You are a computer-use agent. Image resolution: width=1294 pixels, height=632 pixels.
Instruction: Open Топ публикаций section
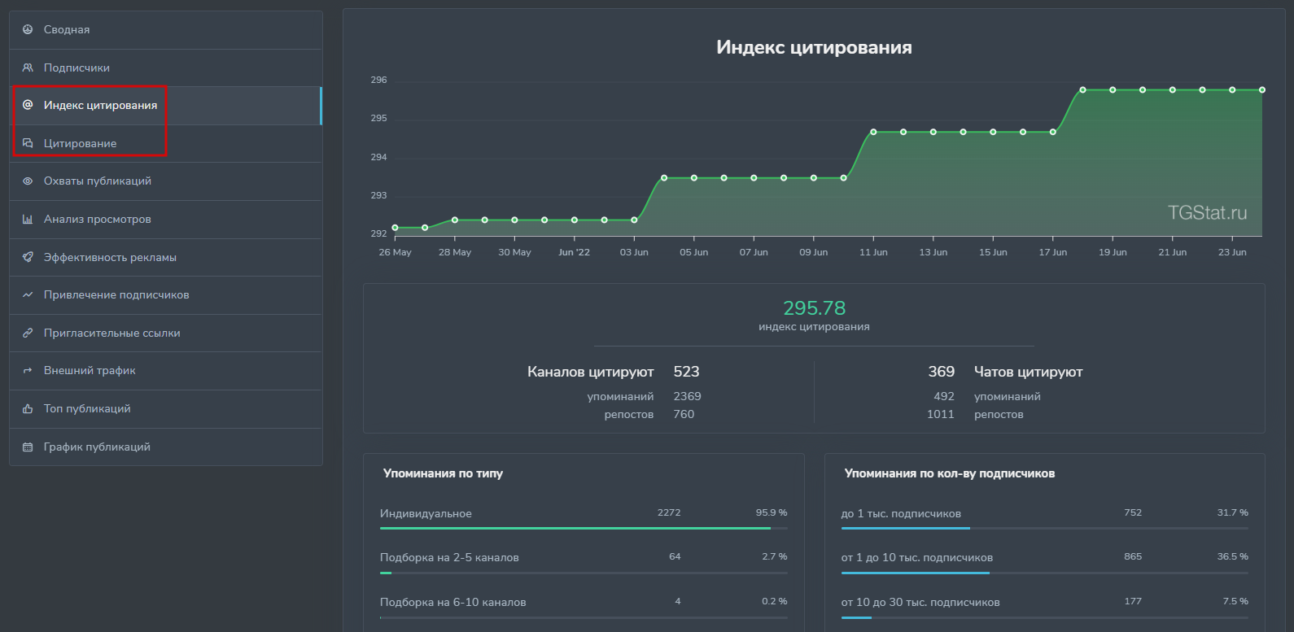(x=166, y=409)
